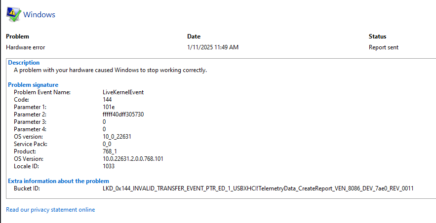Click the Problem column header
Screen dimensions: 436x223
(x=17, y=37)
